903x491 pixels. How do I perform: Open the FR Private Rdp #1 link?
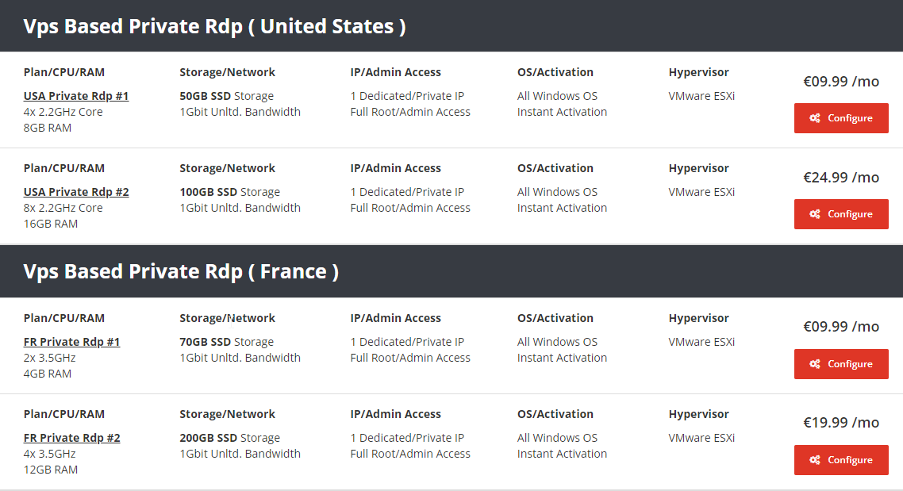coord(71,342)
